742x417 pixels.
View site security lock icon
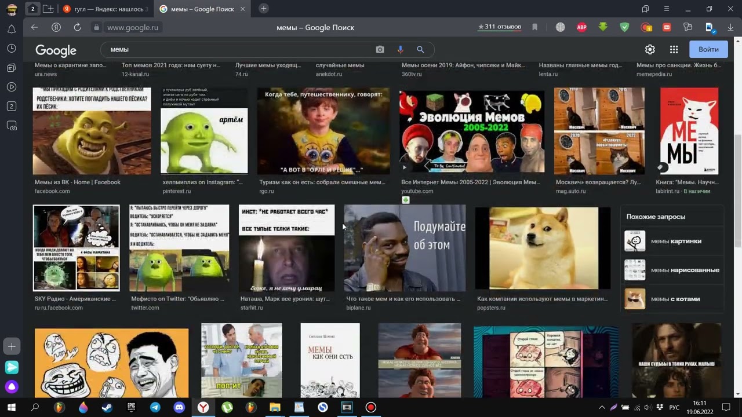pos(96,27)
